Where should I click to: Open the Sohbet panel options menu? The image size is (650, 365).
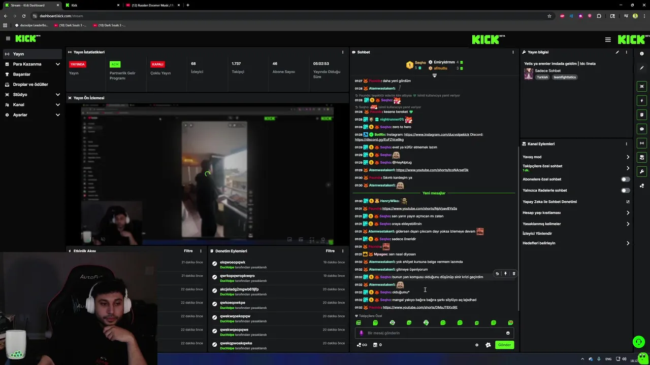[x=513, y=52]
